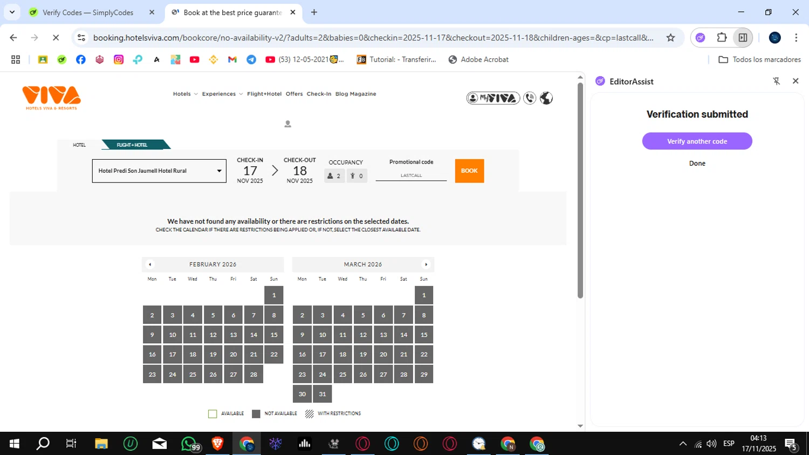
Task: Open the check-in date picker
Action: (250, 171)
